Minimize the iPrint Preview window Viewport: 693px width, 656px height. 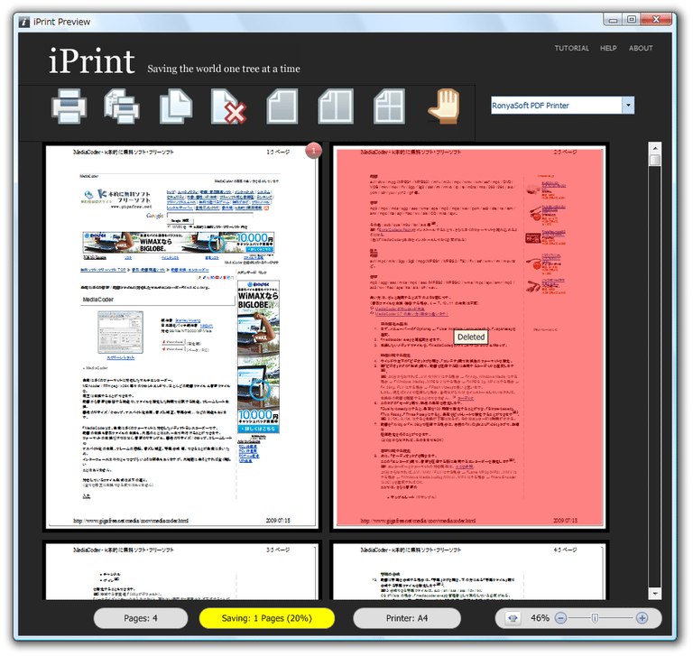pyautogui.click(x=613, y=20)
